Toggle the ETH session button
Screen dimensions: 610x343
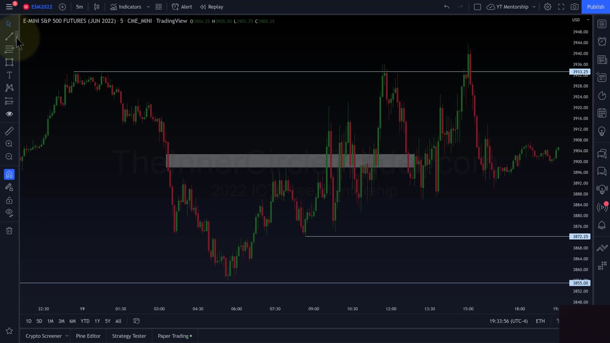540,321
